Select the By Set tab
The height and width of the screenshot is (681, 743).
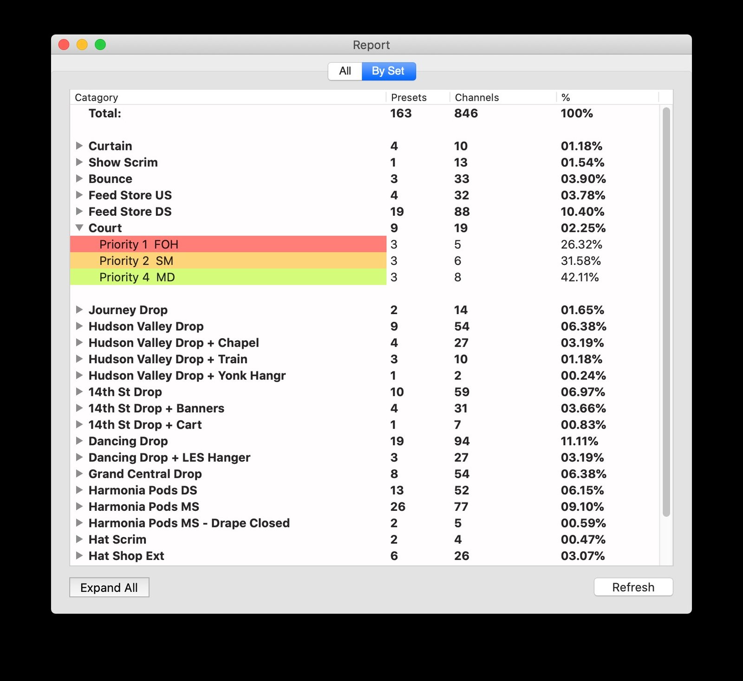click(389, 71)
